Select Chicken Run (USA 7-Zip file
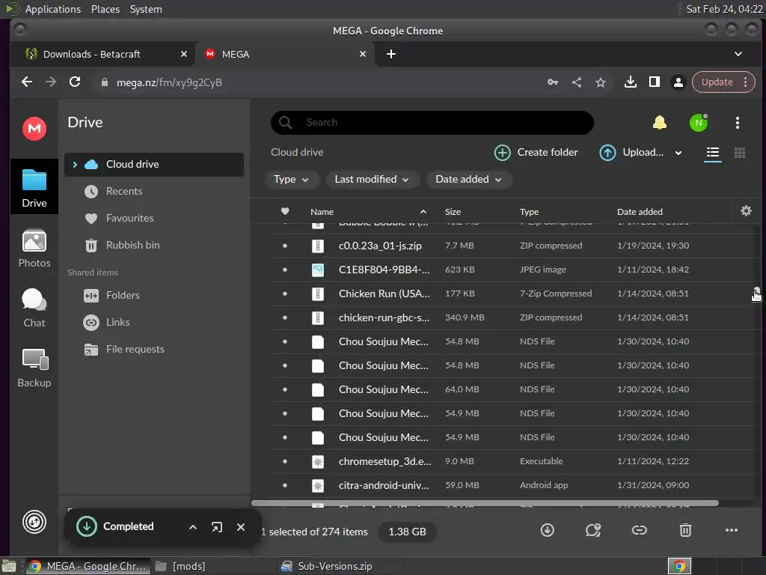The height and width of the screenshot is (575, 766). click(x=512, y=293)
